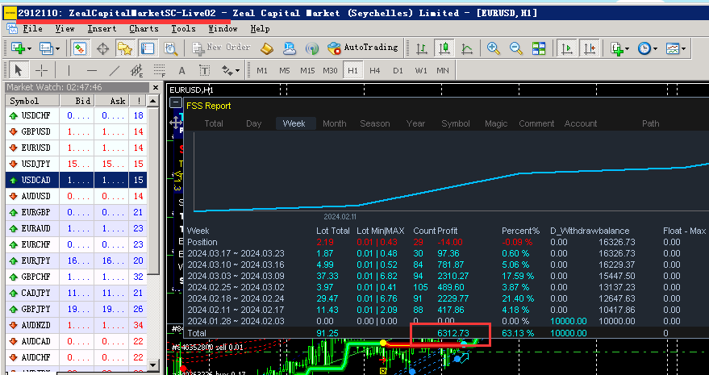Image resolution: width=709 pixels, height=375 pixels.
Task: Close the Market Watch panel
Action: pos(156,88)
